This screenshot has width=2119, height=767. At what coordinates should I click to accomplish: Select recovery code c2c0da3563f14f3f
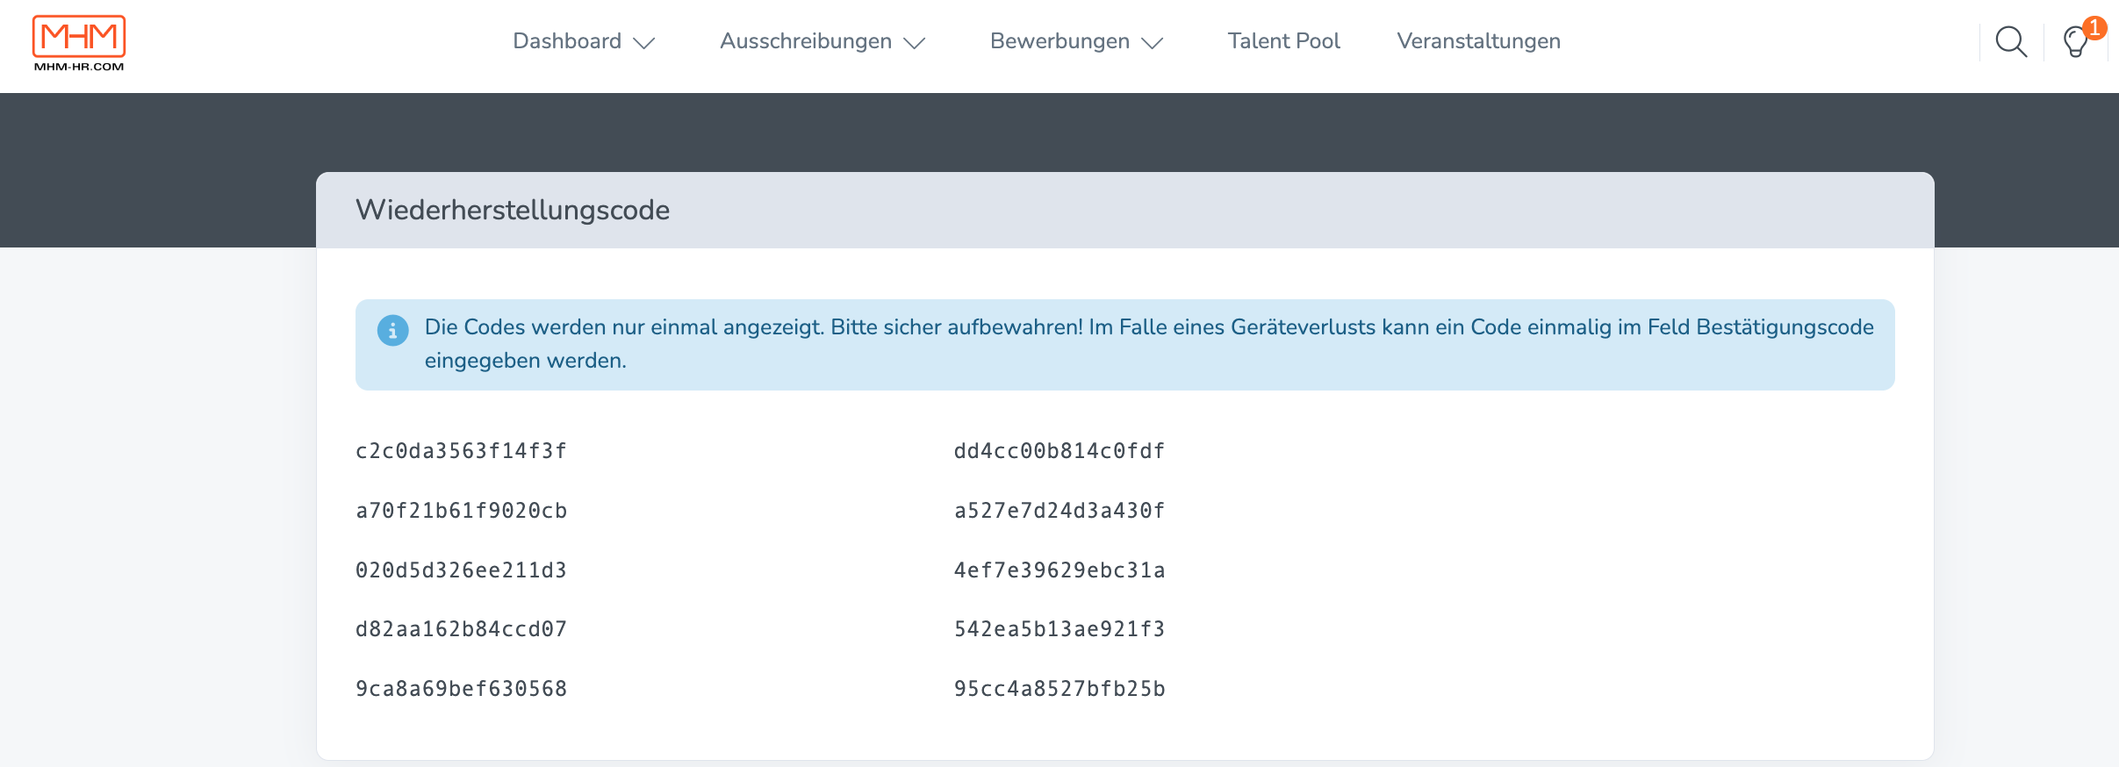[x=461, y=451]
